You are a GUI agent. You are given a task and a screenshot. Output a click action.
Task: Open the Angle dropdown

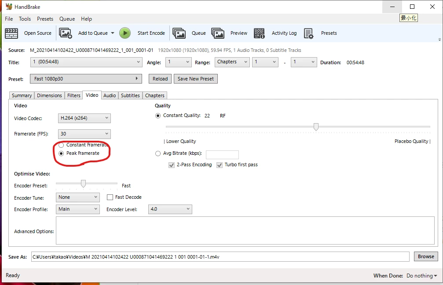[x=179, y=62]
